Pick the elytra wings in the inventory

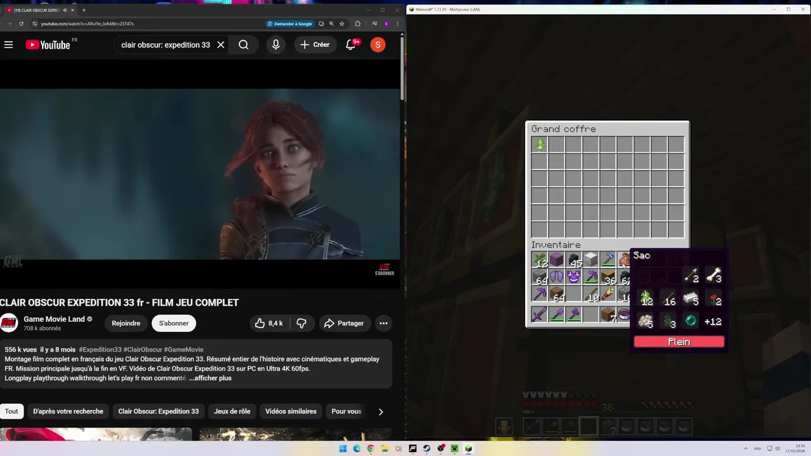[556, 277]
